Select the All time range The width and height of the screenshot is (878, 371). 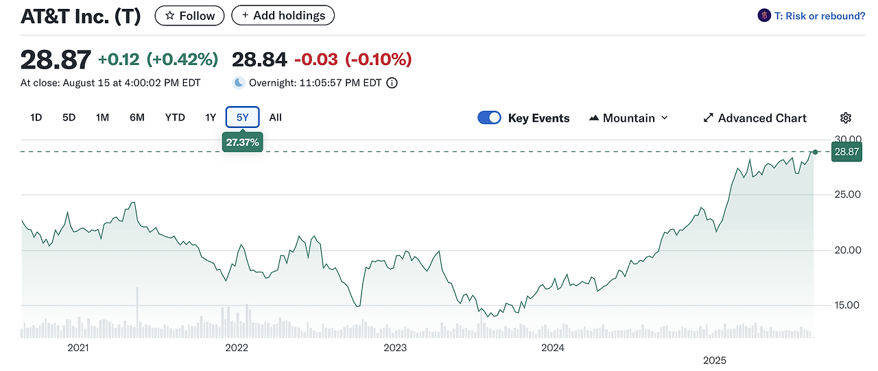(x=275, y=117)
